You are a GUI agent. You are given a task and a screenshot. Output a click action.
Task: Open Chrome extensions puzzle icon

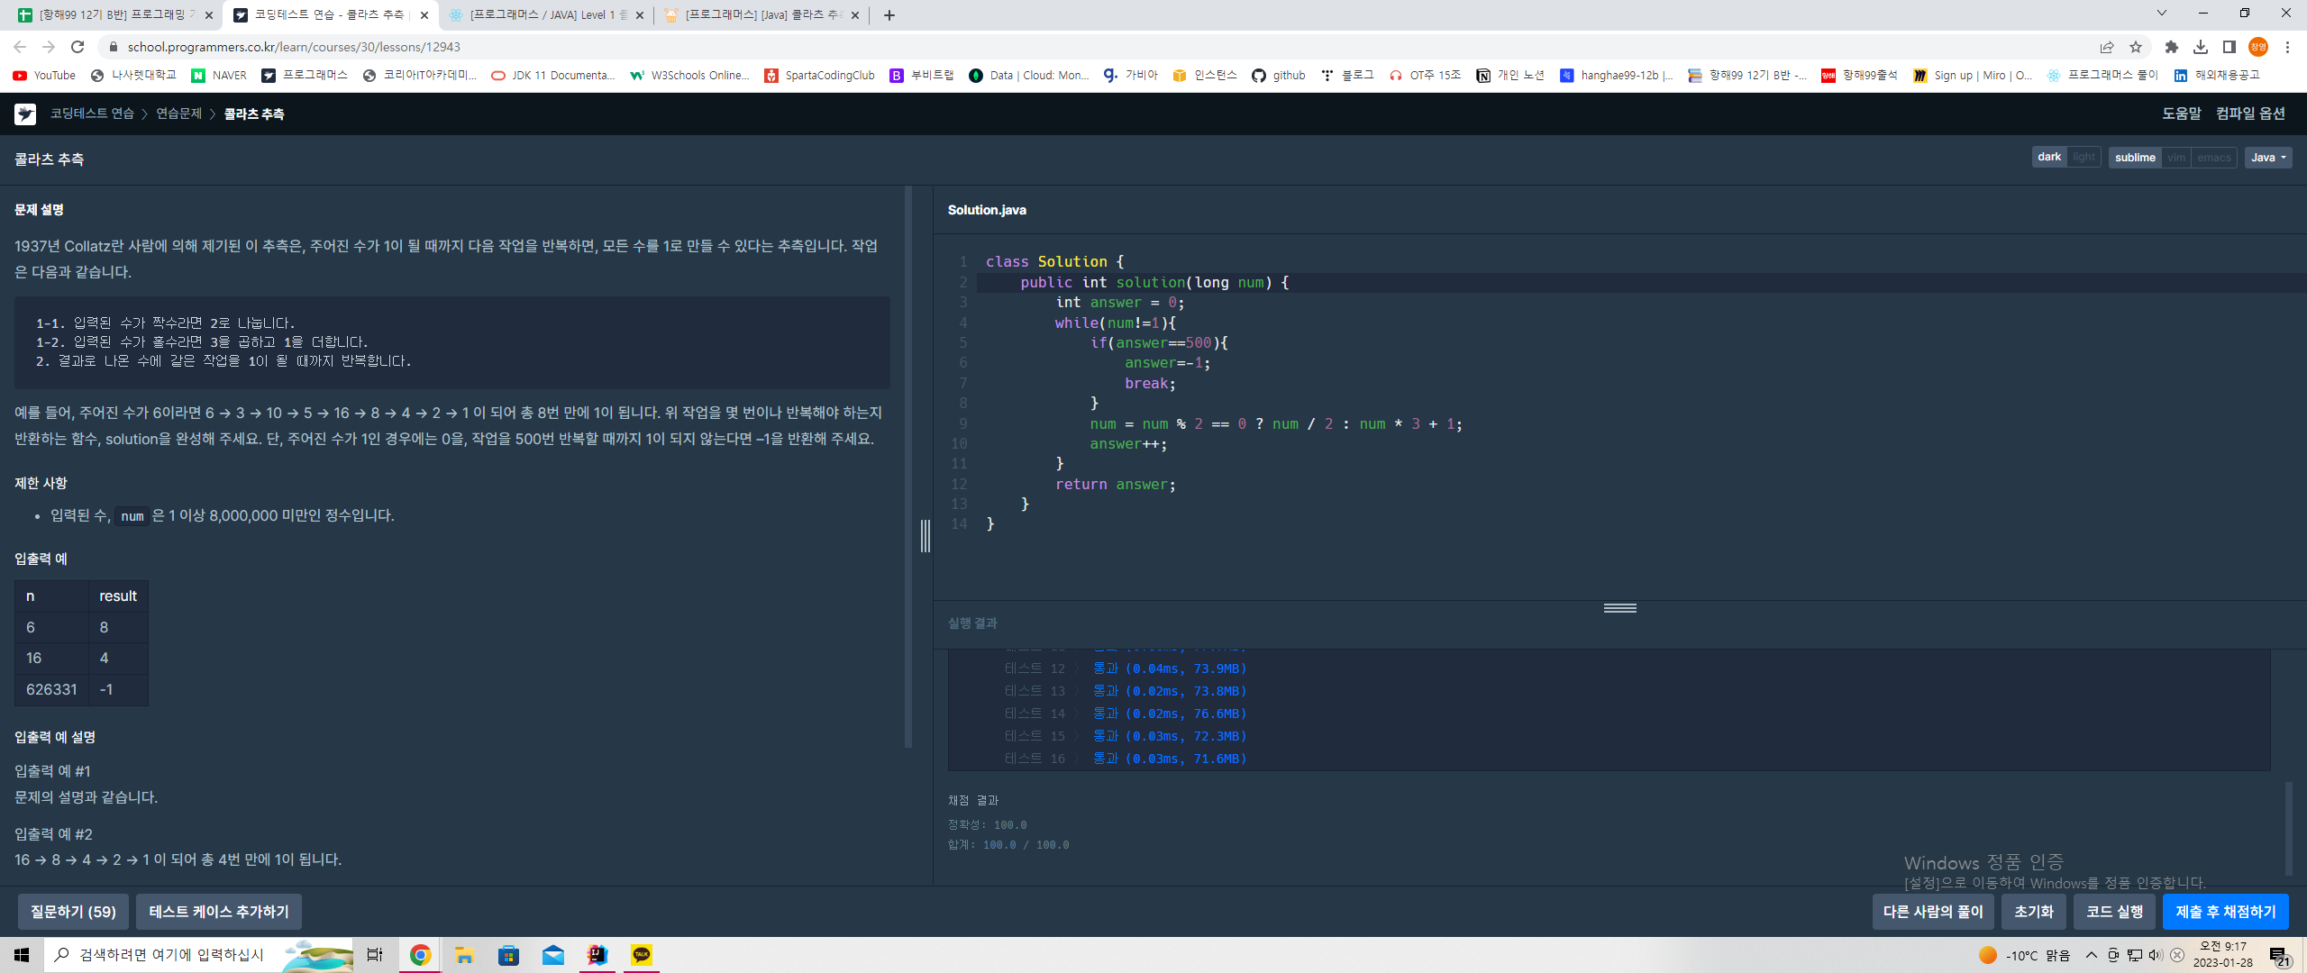2172,47
